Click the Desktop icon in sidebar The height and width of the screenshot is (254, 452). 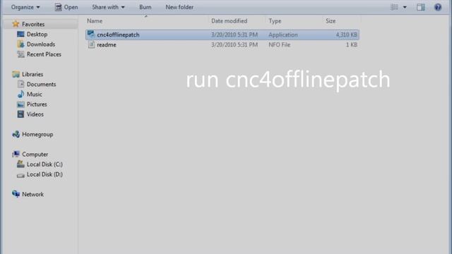20,34
